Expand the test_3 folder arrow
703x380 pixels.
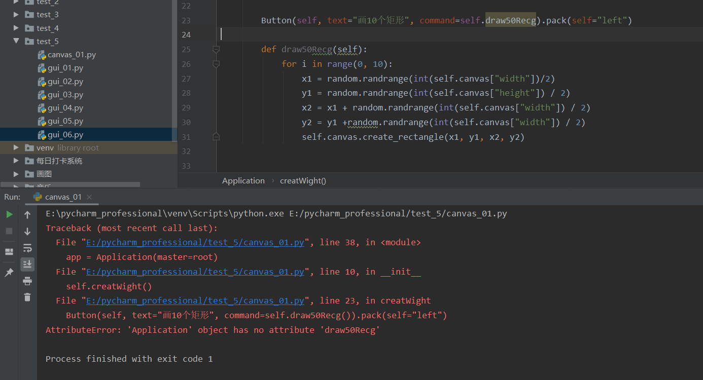click(16, 14)
